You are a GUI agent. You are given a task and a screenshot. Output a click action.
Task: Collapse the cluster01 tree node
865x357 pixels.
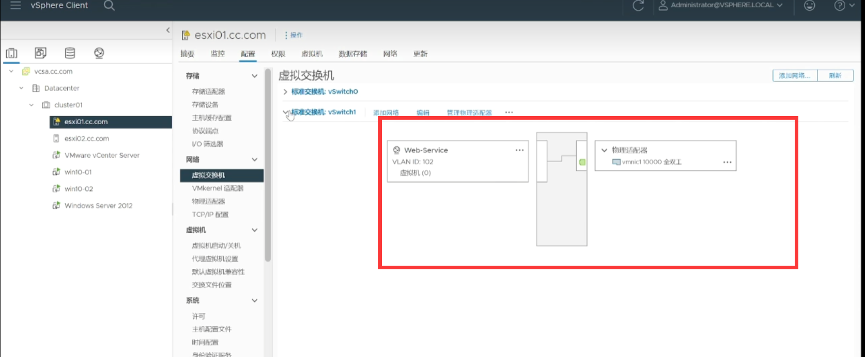point(32,105)
